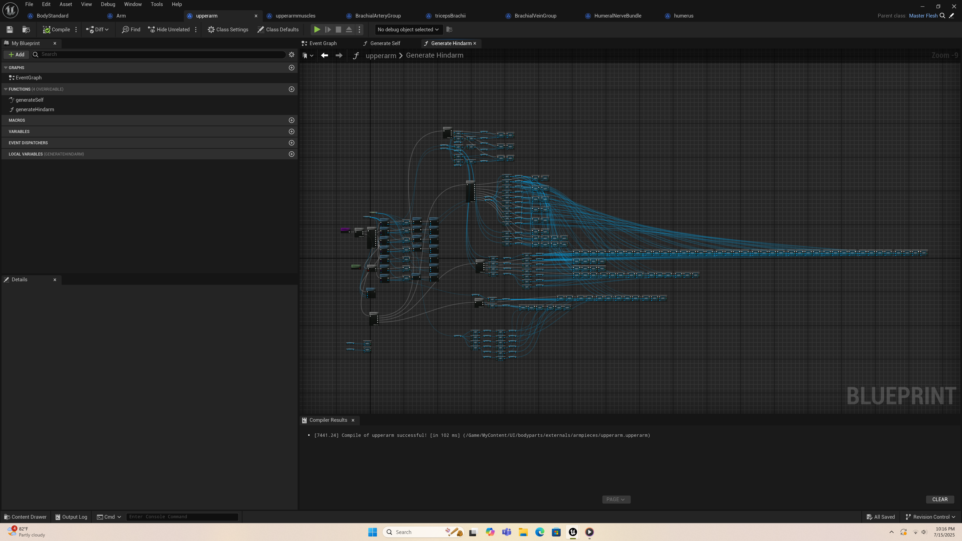Open the File menu
The width and height of the screenshot is (962, 541).
point(29,5)
